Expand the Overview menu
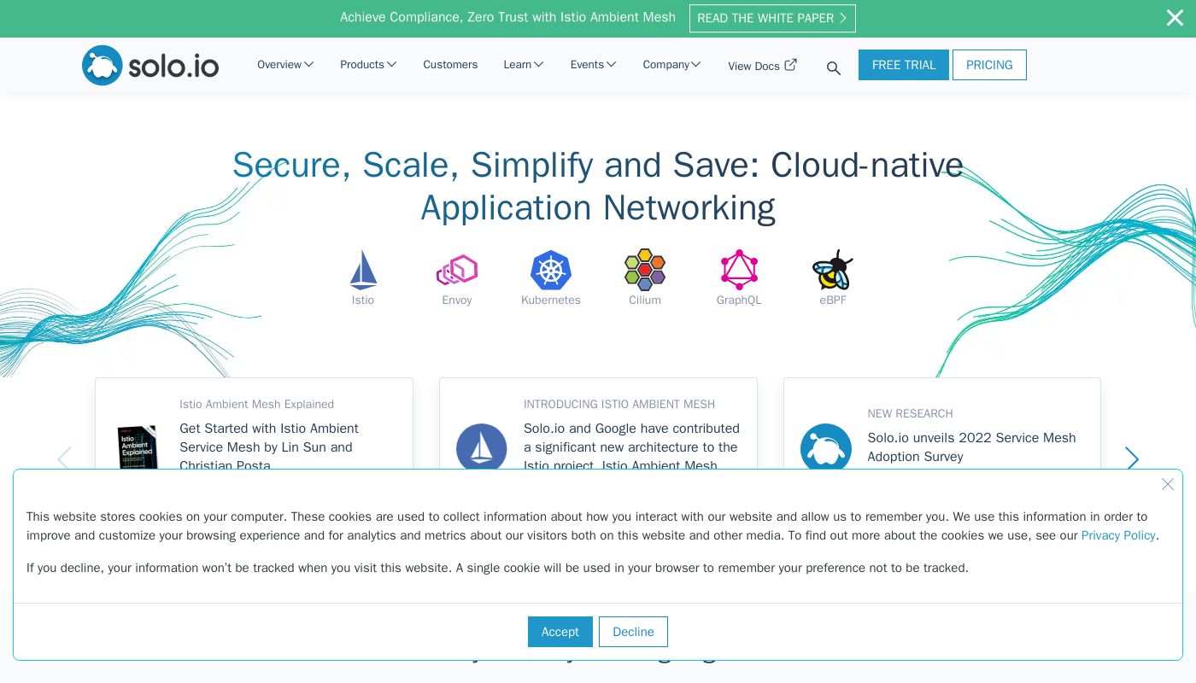 click(285, 64)
